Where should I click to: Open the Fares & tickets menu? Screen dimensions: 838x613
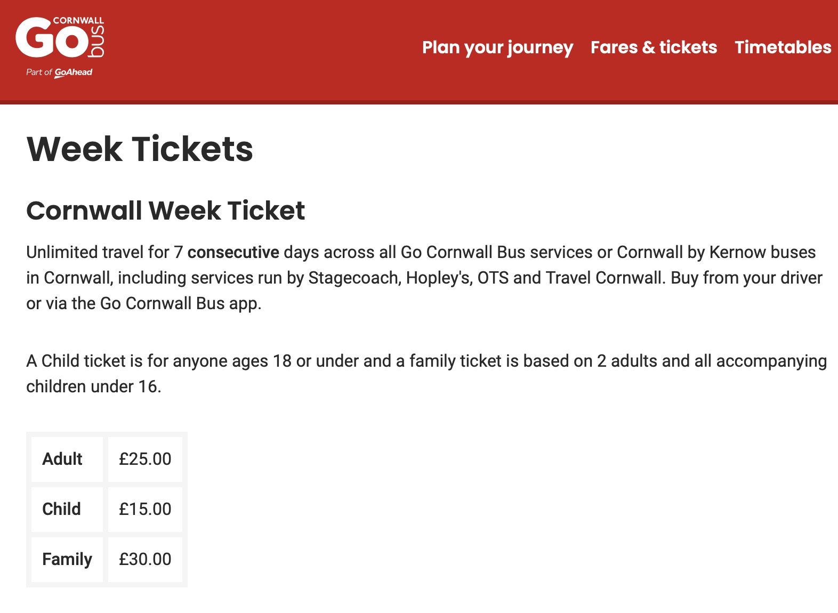(654, 47)
